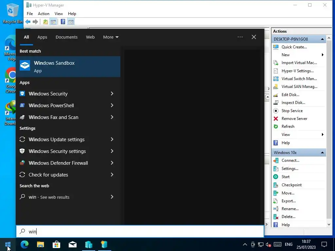
Task: Click Delete action for Windows 10x
Action: point(288,217)
